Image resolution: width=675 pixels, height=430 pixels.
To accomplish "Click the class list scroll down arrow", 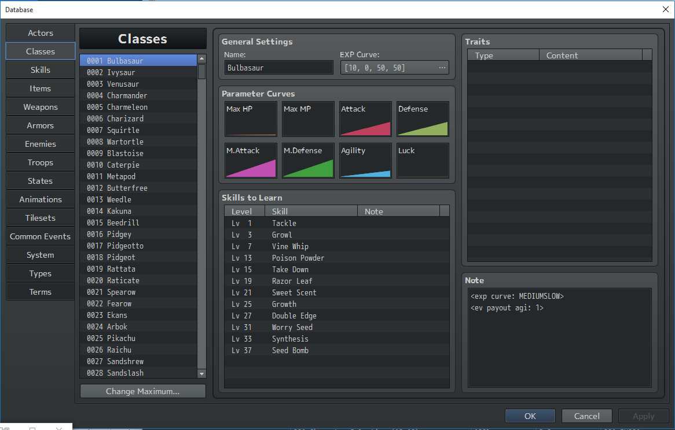I will (x=201, y=374).
